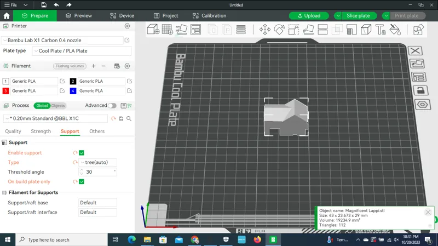Open the support Type tree(auto) dropdown
This screenshot has height=246, width=438.
click(97, 162)
